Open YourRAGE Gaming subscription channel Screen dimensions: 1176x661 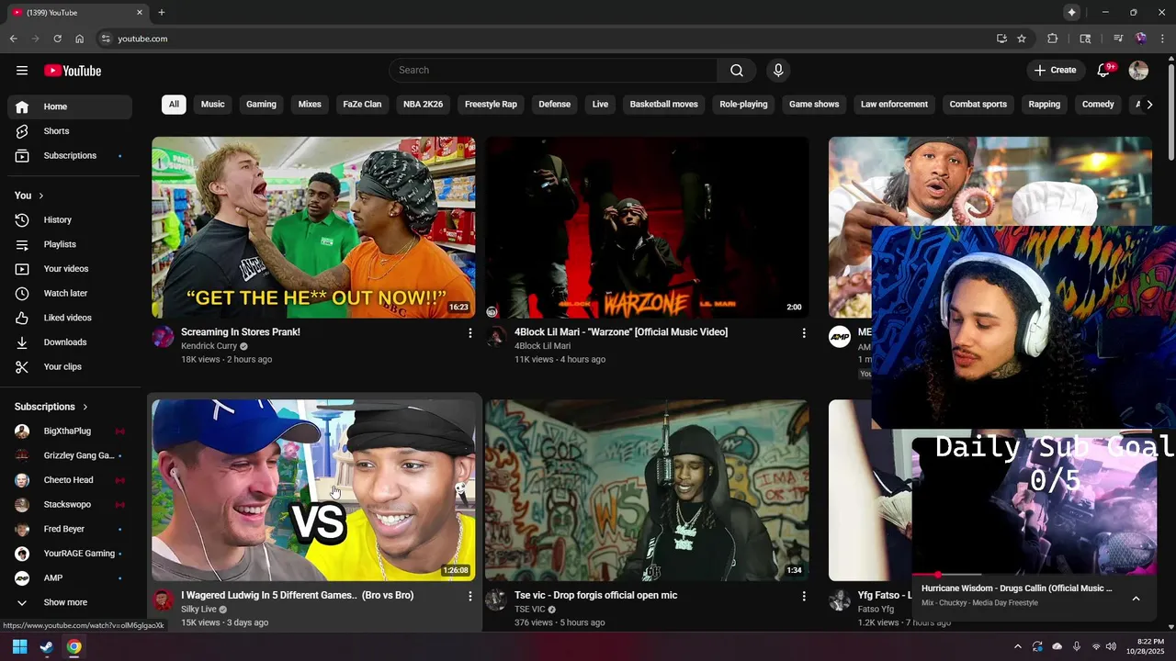coord(70,554)
